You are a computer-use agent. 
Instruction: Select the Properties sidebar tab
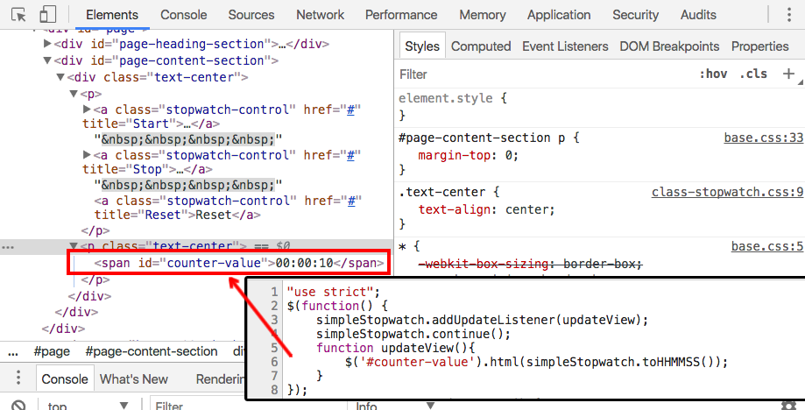click(759, 46)
